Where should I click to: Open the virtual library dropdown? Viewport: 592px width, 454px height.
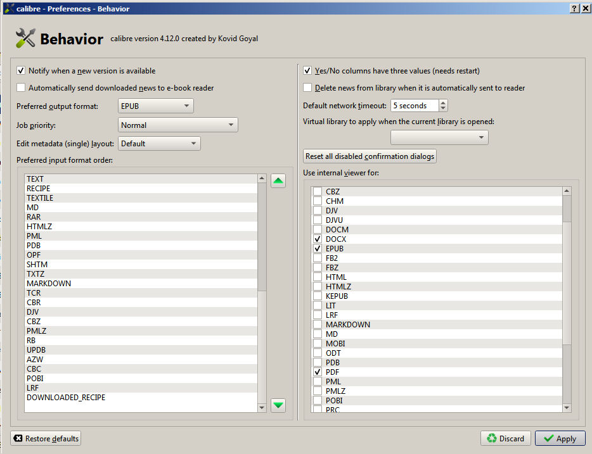tap(439, 137)
